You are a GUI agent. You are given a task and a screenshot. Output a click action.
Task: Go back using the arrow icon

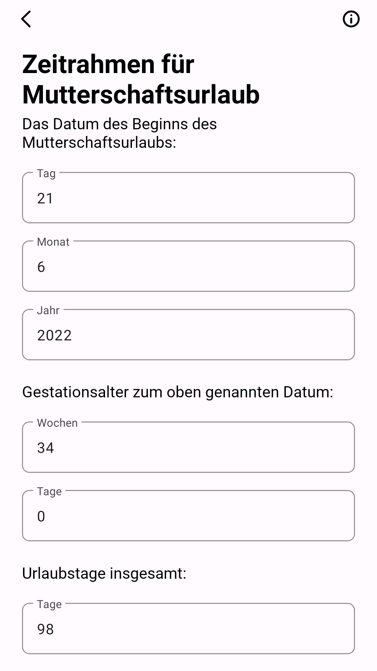26,19
